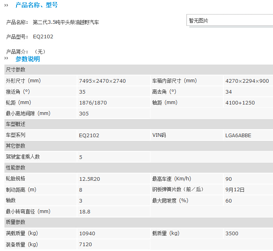Click the 驾驶室准乘人数 label
This screenshot has width=273, height=251.
coord(23,157)
